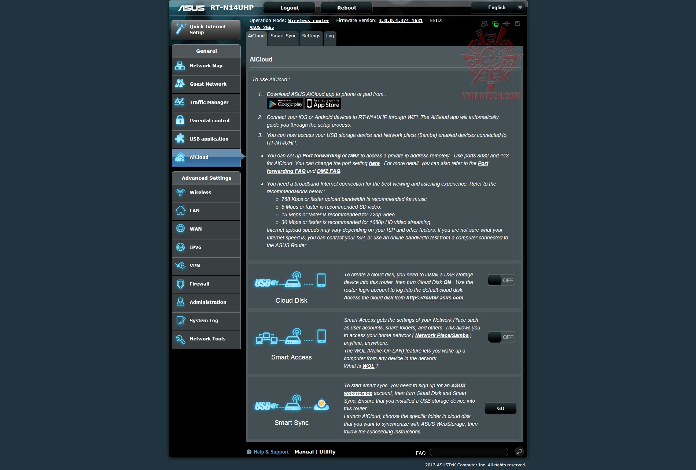The height and width of the screenshot is (470, 696).
Task: Click the Parental control padlock icon
Action: [x=180, y=120]
